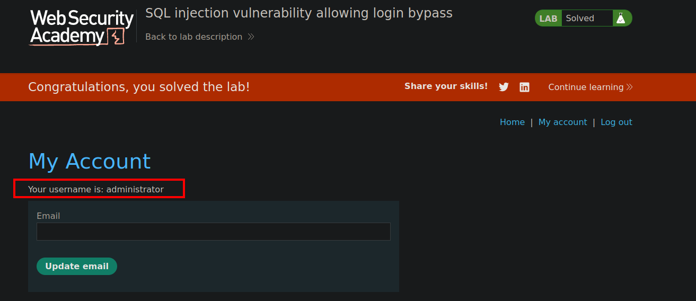Open the Home page link
Viewport: 696px width, 301px height.
click(512, 122)
